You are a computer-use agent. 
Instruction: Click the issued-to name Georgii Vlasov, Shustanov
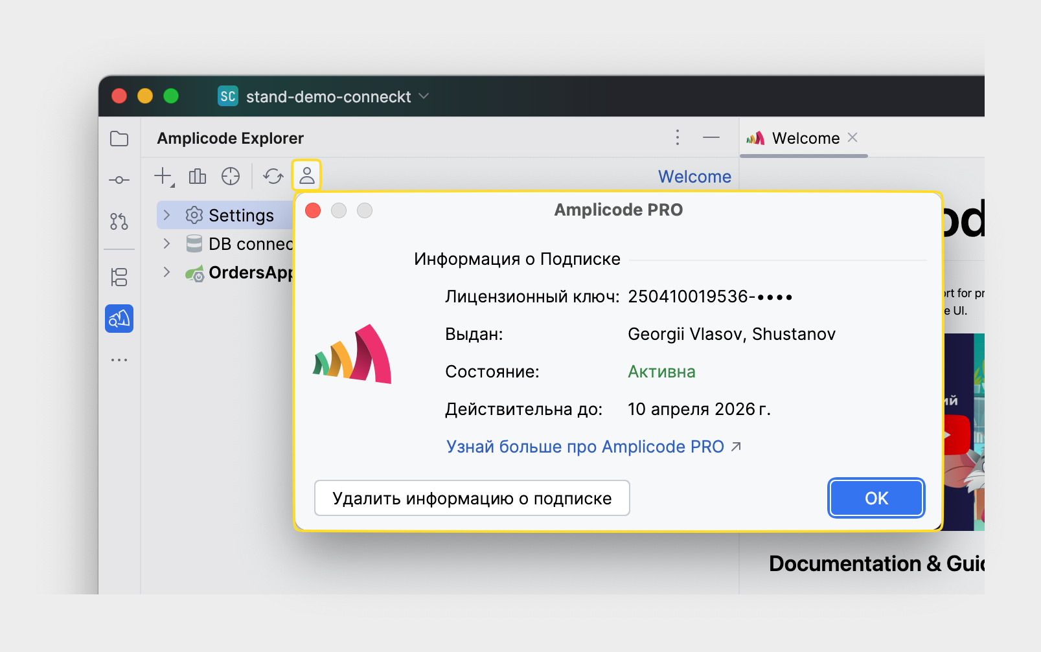(732, 334)
